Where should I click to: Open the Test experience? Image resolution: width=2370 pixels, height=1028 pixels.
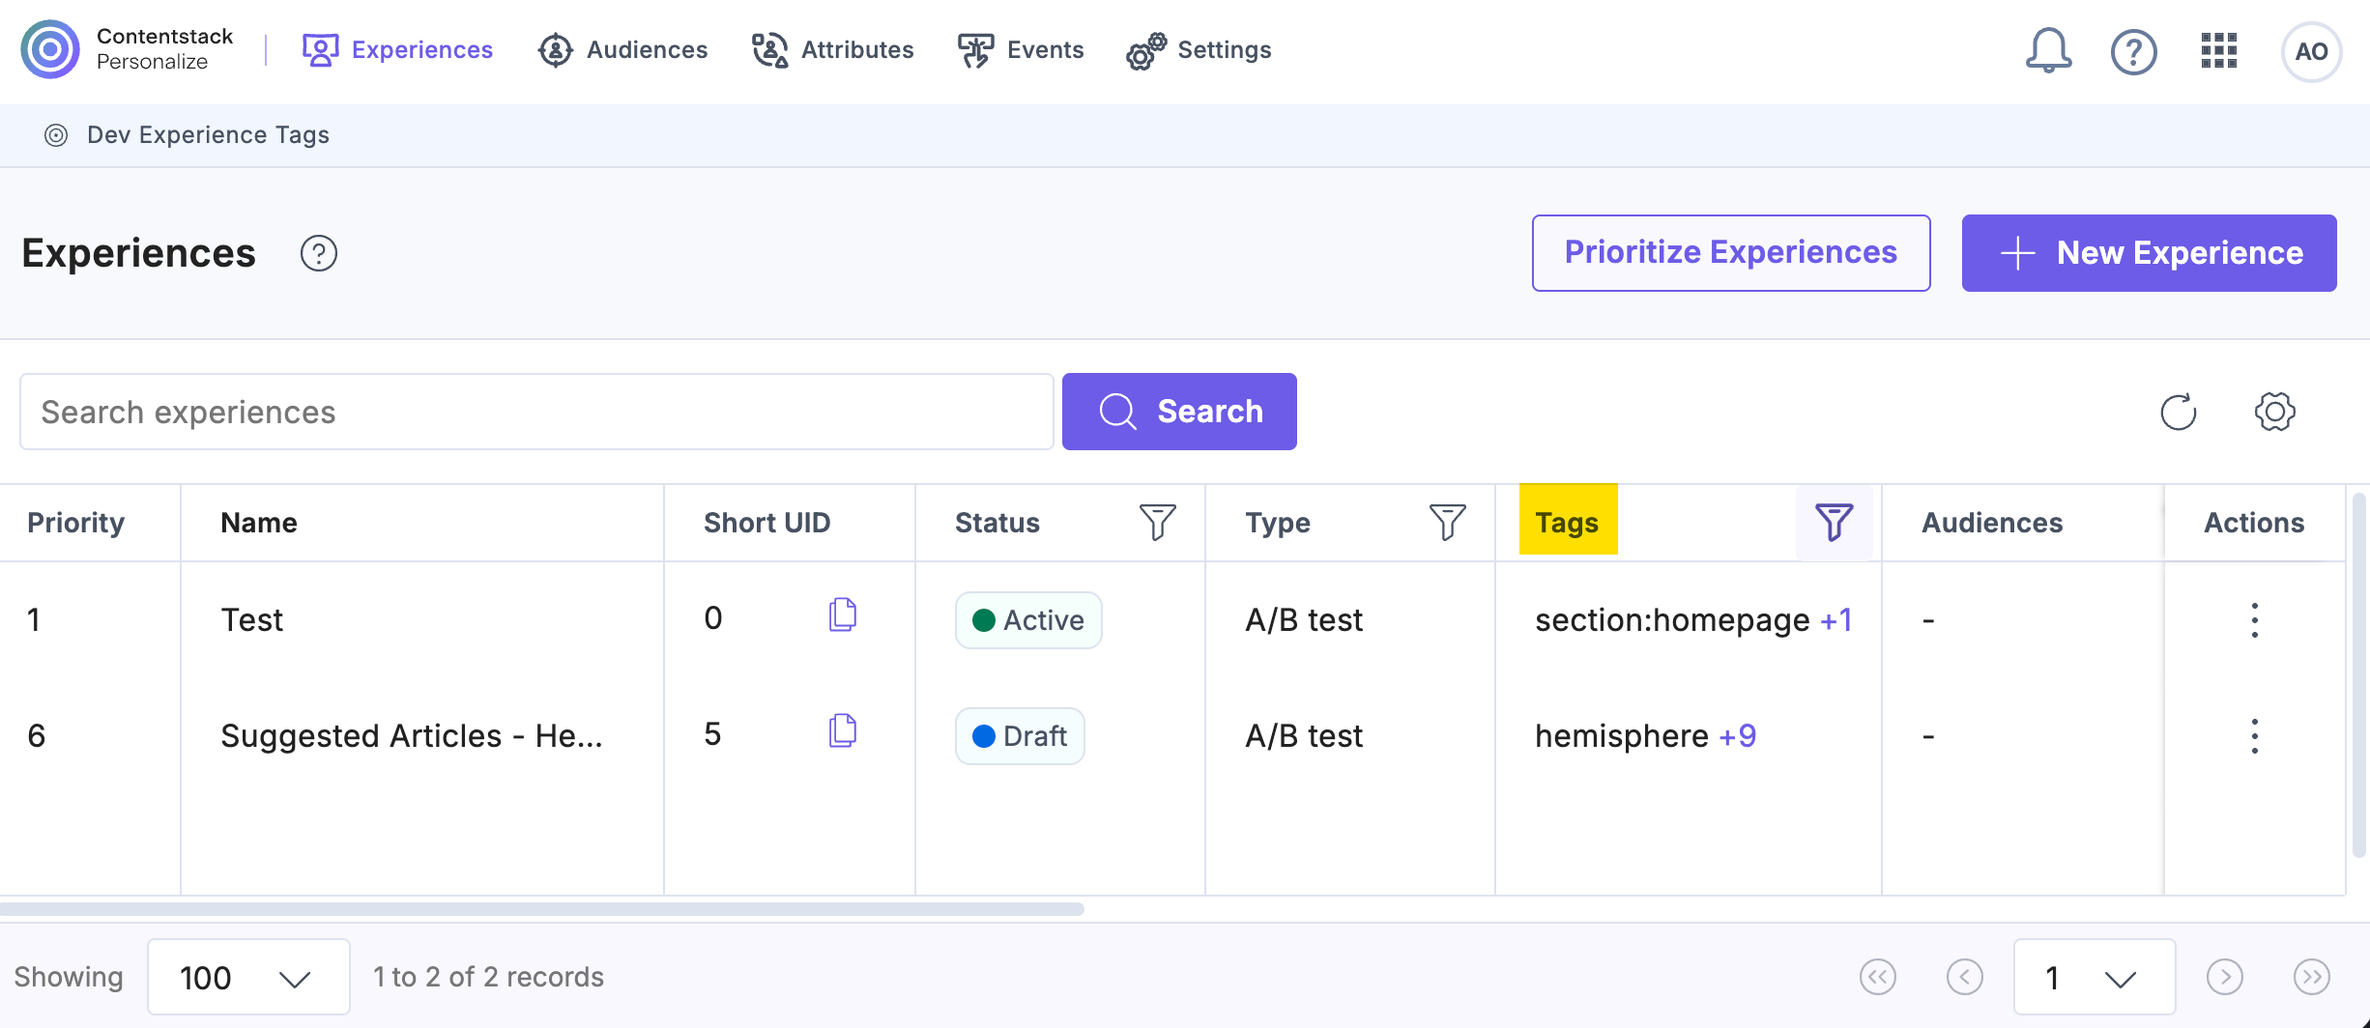point(251,619)
